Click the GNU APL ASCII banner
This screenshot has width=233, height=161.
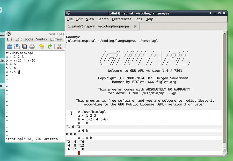click(145, 58)
